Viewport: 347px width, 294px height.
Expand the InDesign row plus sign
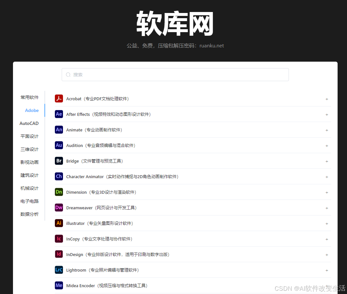click(x=327, y=255)
